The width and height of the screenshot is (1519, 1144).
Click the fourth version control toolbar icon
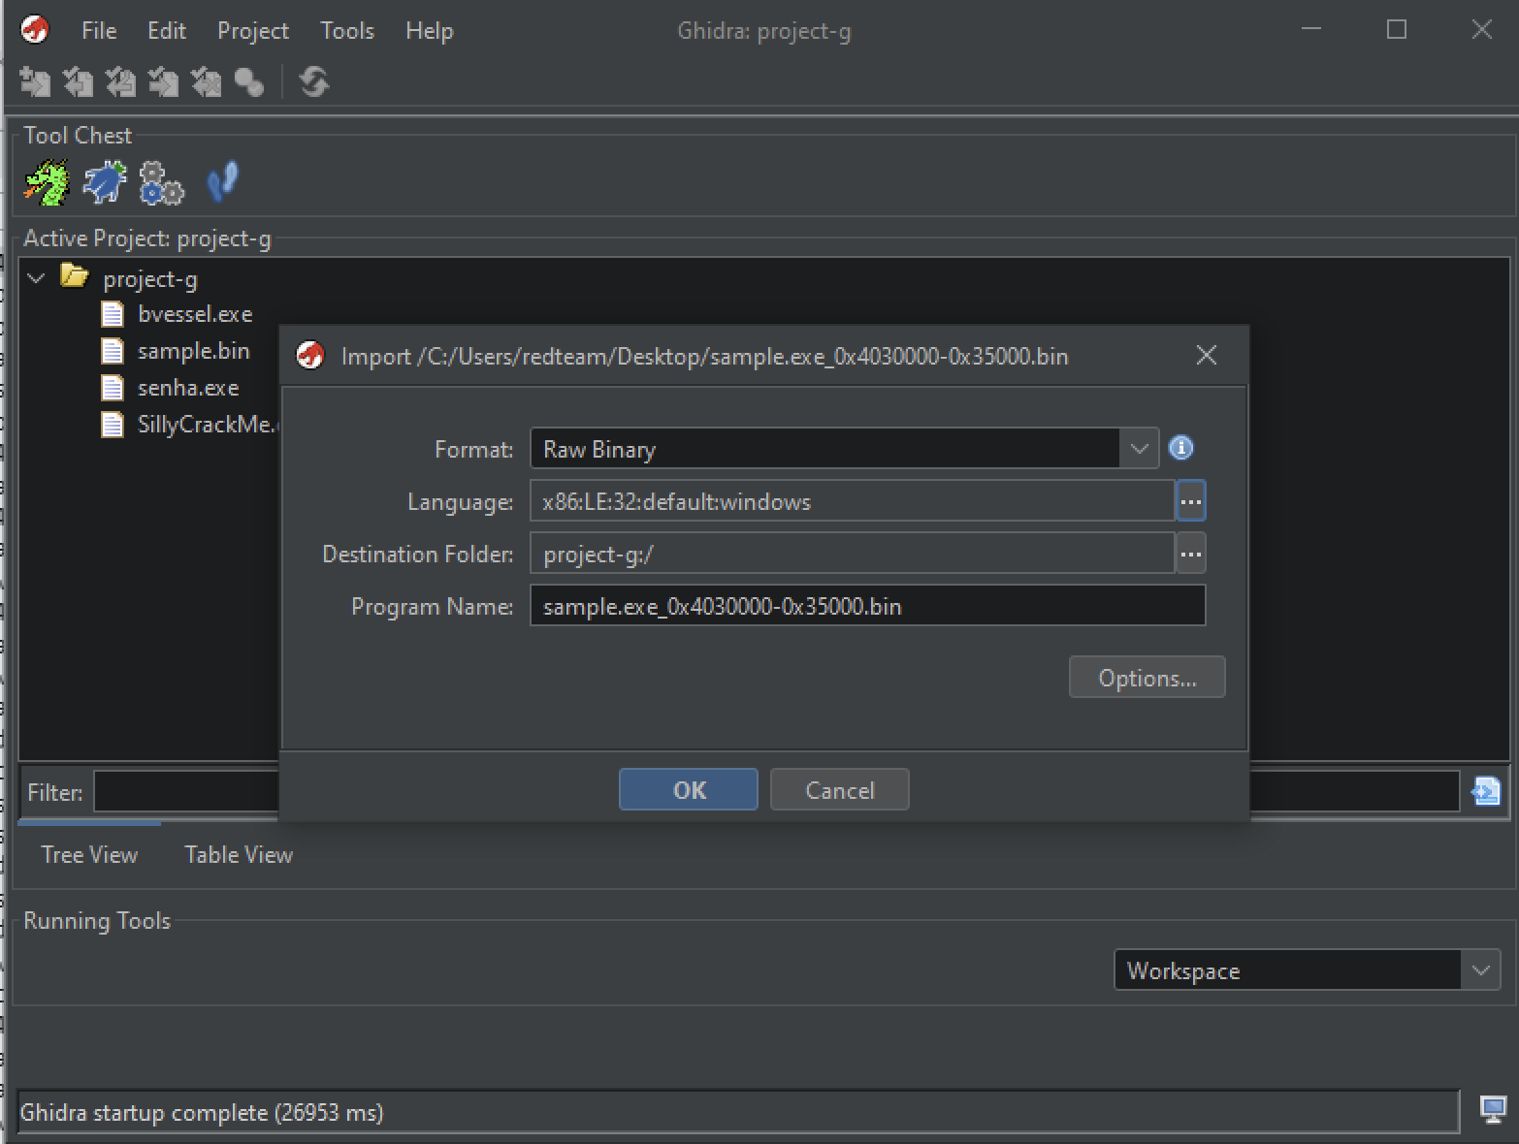[x=163, y=82]
